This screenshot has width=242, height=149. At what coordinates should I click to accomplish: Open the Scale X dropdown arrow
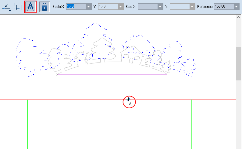(88, 6)
